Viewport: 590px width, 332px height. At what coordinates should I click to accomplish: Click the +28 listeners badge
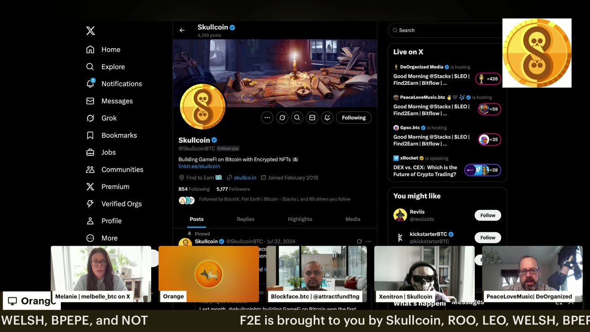point(483,170)
